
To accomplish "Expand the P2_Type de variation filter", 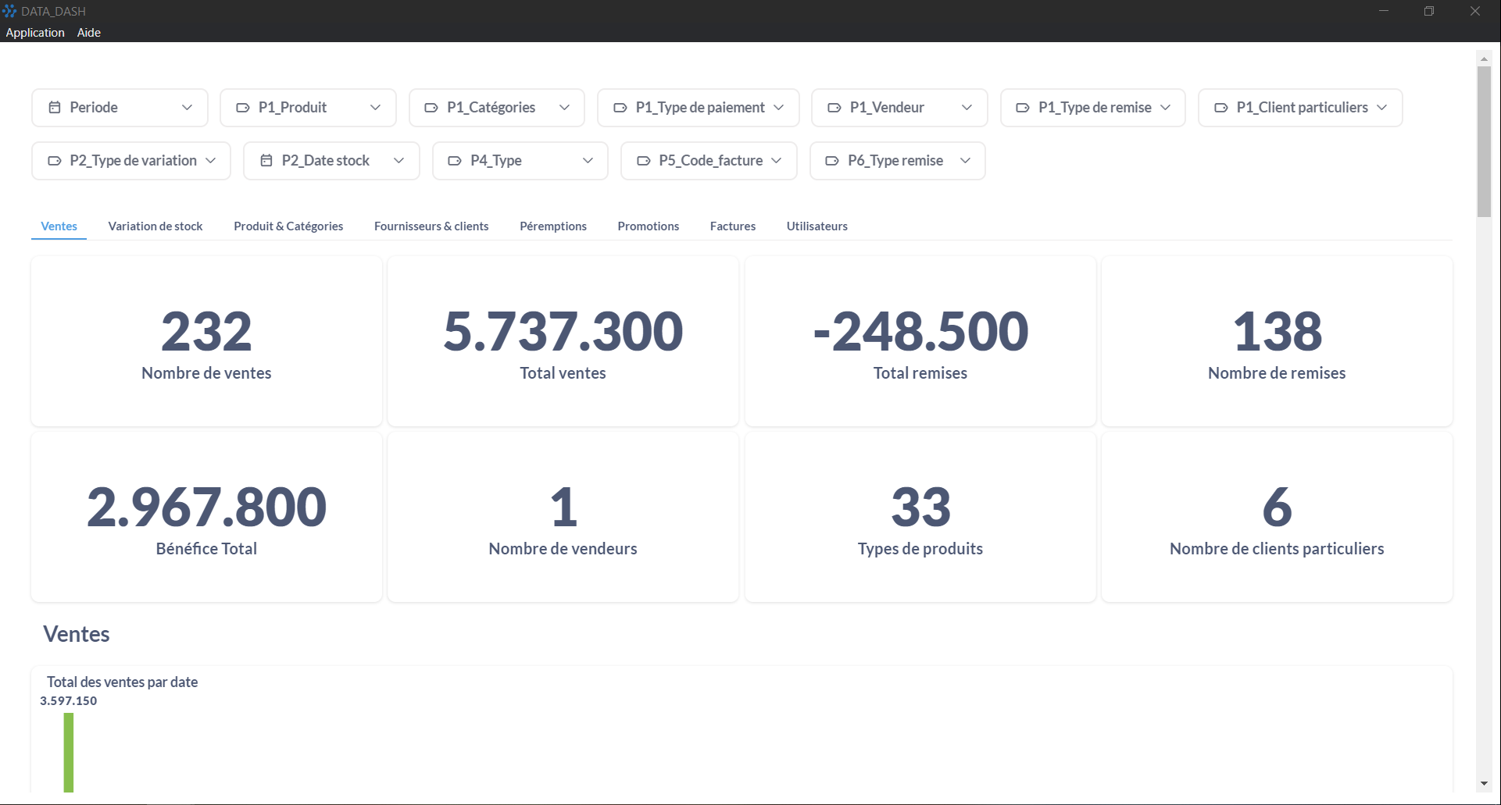I will (210, 161).
